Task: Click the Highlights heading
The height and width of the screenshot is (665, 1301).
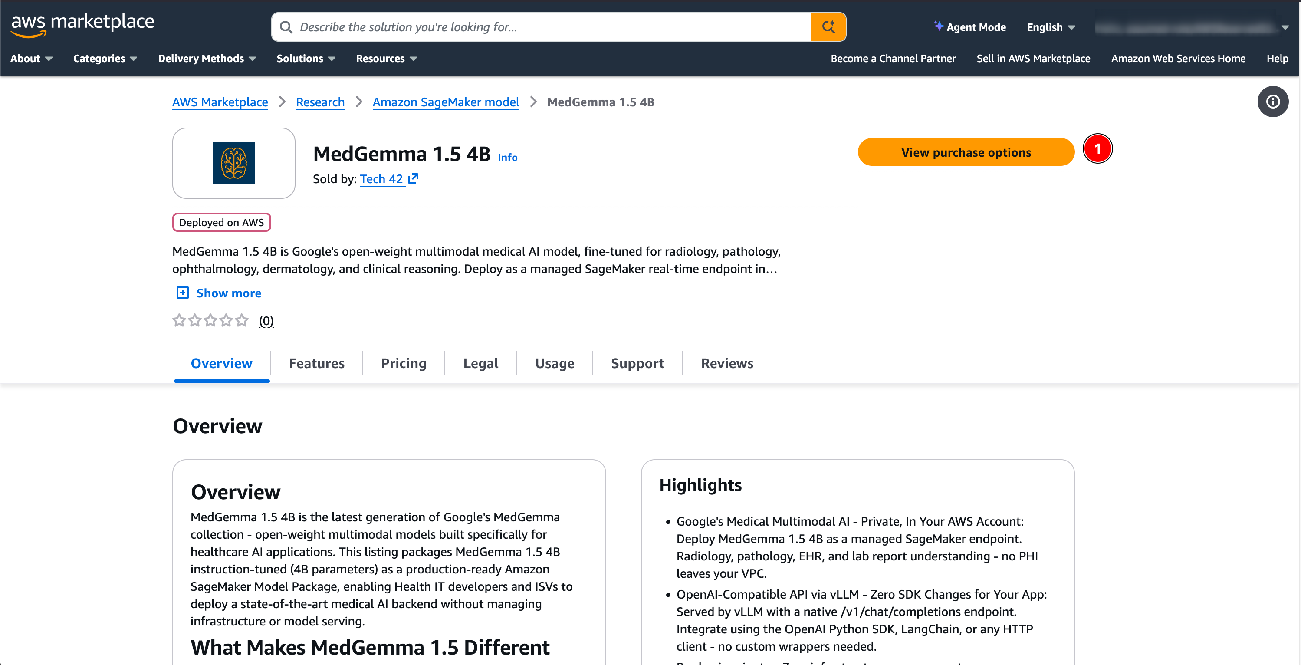Action: 700,484
